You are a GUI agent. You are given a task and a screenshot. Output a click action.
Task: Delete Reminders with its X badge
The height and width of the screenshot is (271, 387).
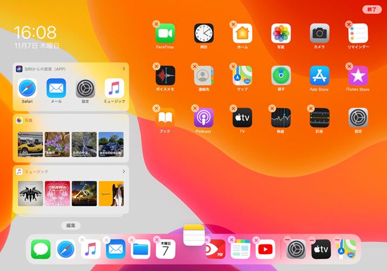point(349,24)
